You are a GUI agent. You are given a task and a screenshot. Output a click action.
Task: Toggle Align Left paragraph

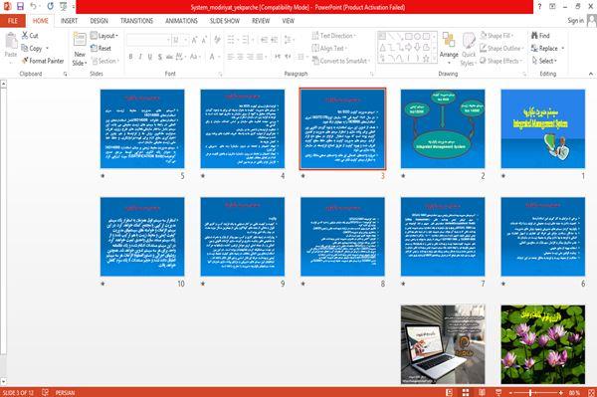pos(231,57)
